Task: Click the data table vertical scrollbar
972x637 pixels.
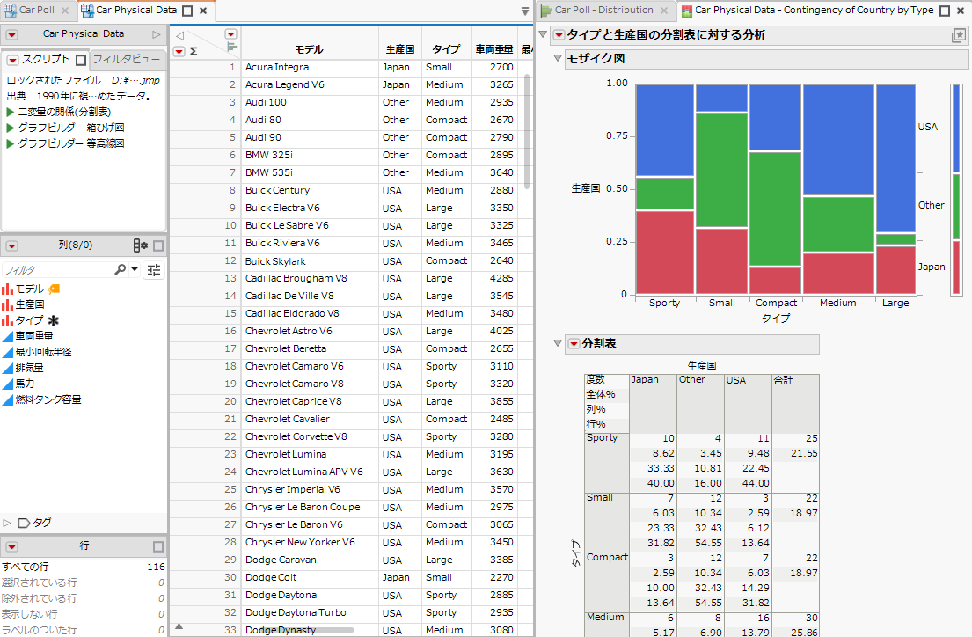Action: tap(527, 130)
